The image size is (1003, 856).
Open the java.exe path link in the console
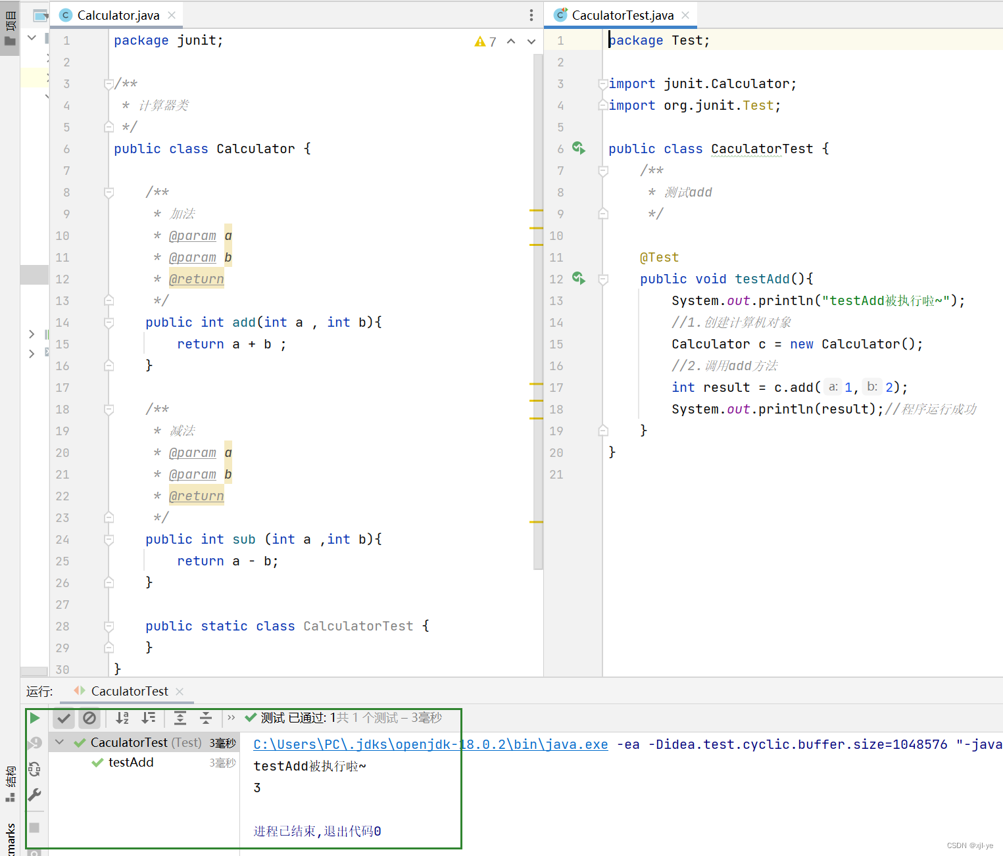point(431,744)
